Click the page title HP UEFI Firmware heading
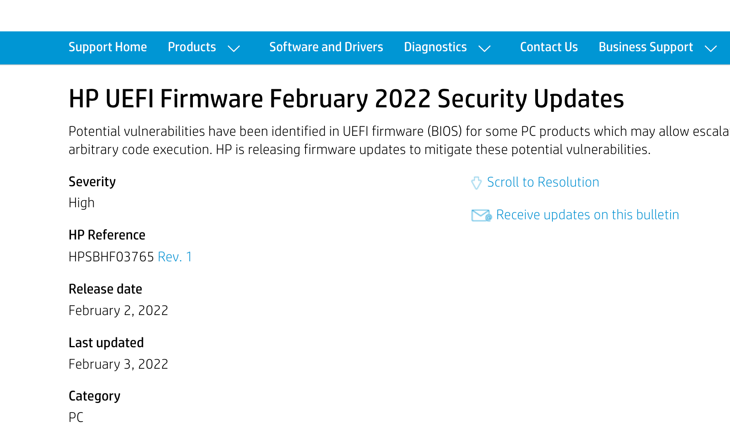Image resolution: width=730 pixels, height=436 pixels. 346,99
